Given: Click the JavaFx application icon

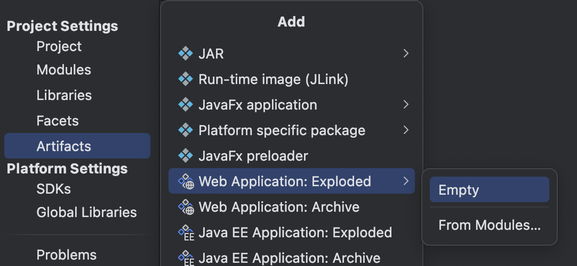Looking at the screenshot, I should (186, 105).
